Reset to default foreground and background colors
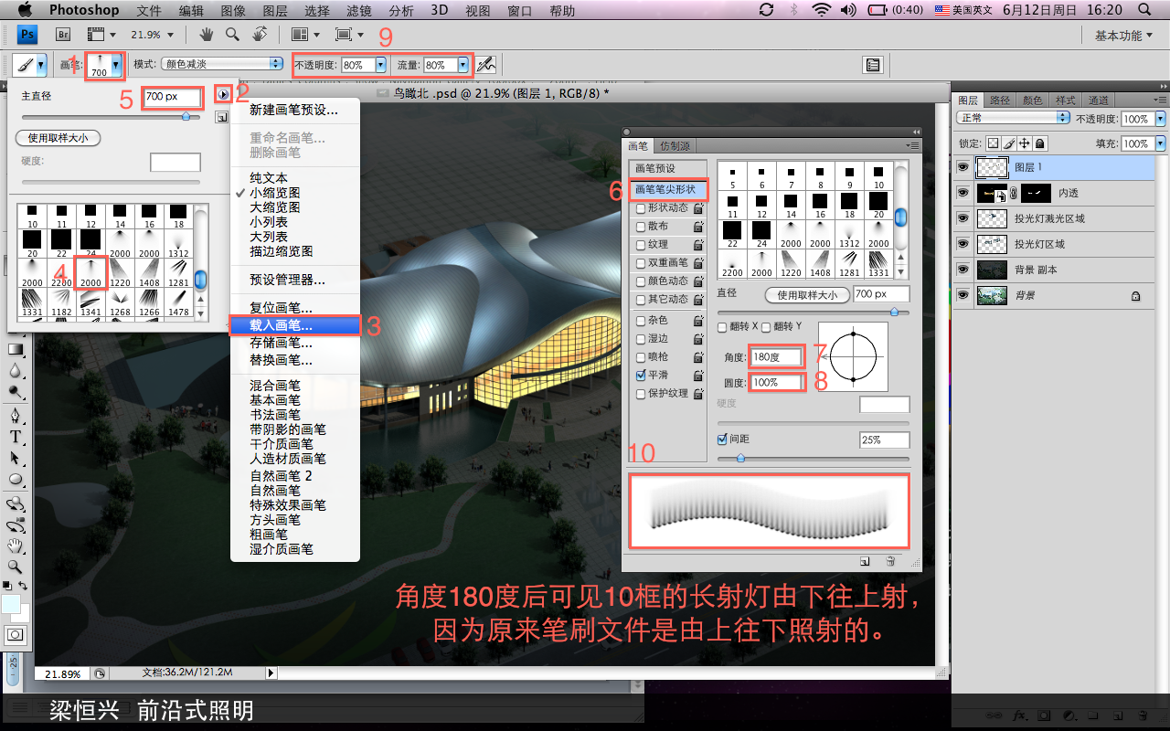The image size is (1170, 731). point(7,586)
